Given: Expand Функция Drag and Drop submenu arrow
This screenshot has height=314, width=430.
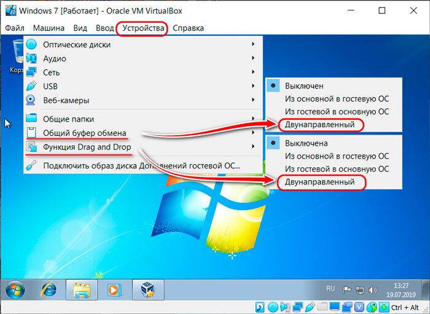Looking at the screenshot, I should tap(253, 146).
